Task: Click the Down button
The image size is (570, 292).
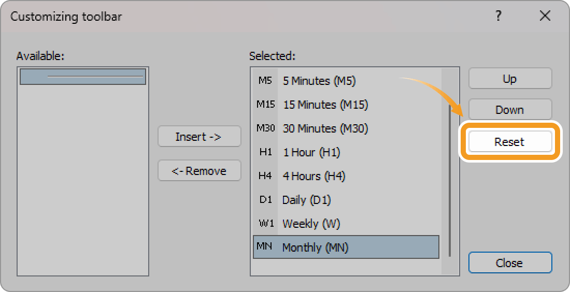Action: point(510,109)
